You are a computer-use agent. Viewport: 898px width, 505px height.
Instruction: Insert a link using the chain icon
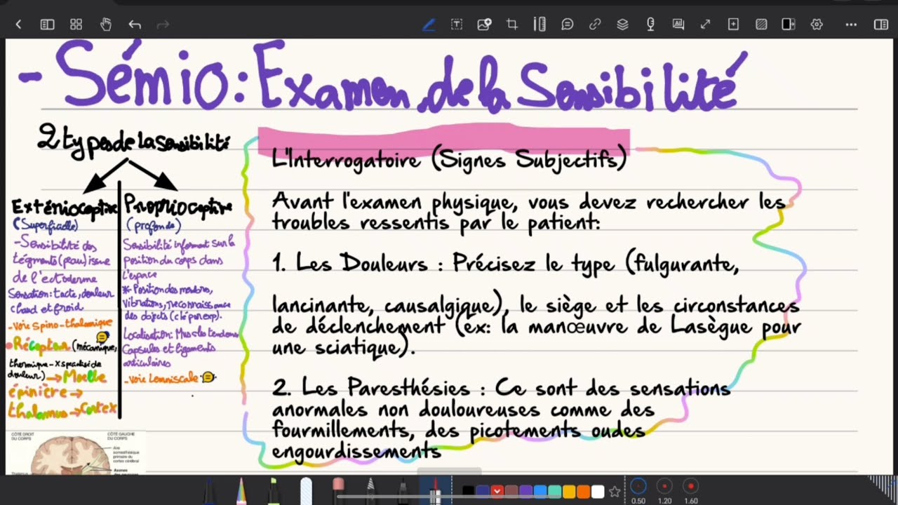[595, 25]
